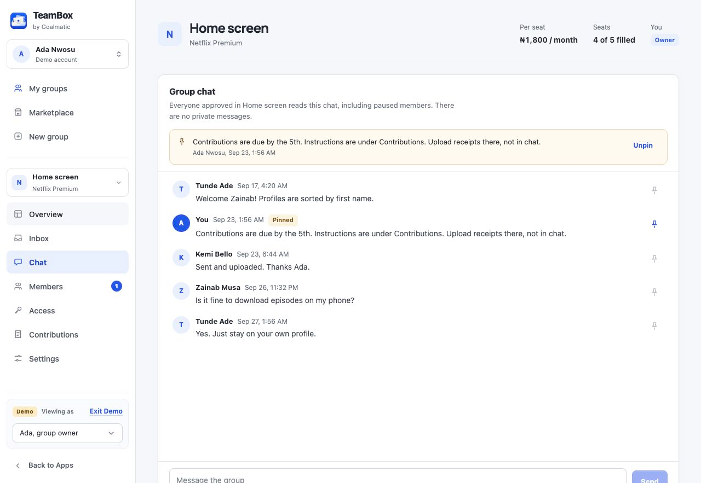Click Zainab Musa's Z avatar
Image resolution: width=701 pixels, height=483 pixels.
click(x=181, y=291)
